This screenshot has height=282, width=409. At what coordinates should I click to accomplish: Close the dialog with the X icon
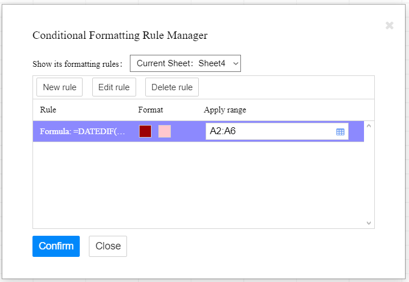pos(390,26)
